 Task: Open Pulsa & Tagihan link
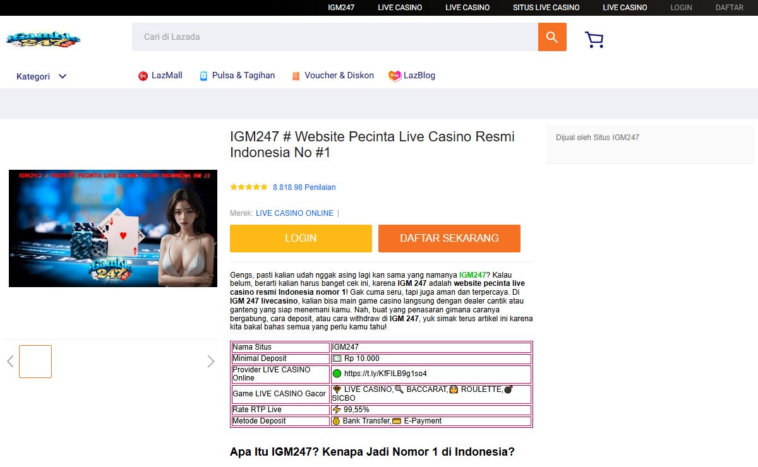pos(243,75)
